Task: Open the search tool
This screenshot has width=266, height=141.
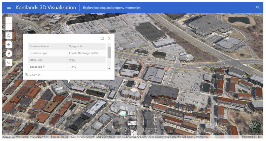Action: (257, 7)
